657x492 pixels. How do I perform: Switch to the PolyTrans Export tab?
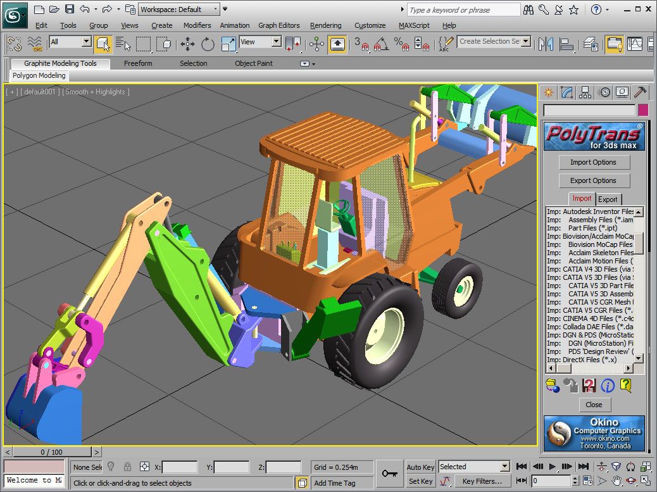click(608, 199)
